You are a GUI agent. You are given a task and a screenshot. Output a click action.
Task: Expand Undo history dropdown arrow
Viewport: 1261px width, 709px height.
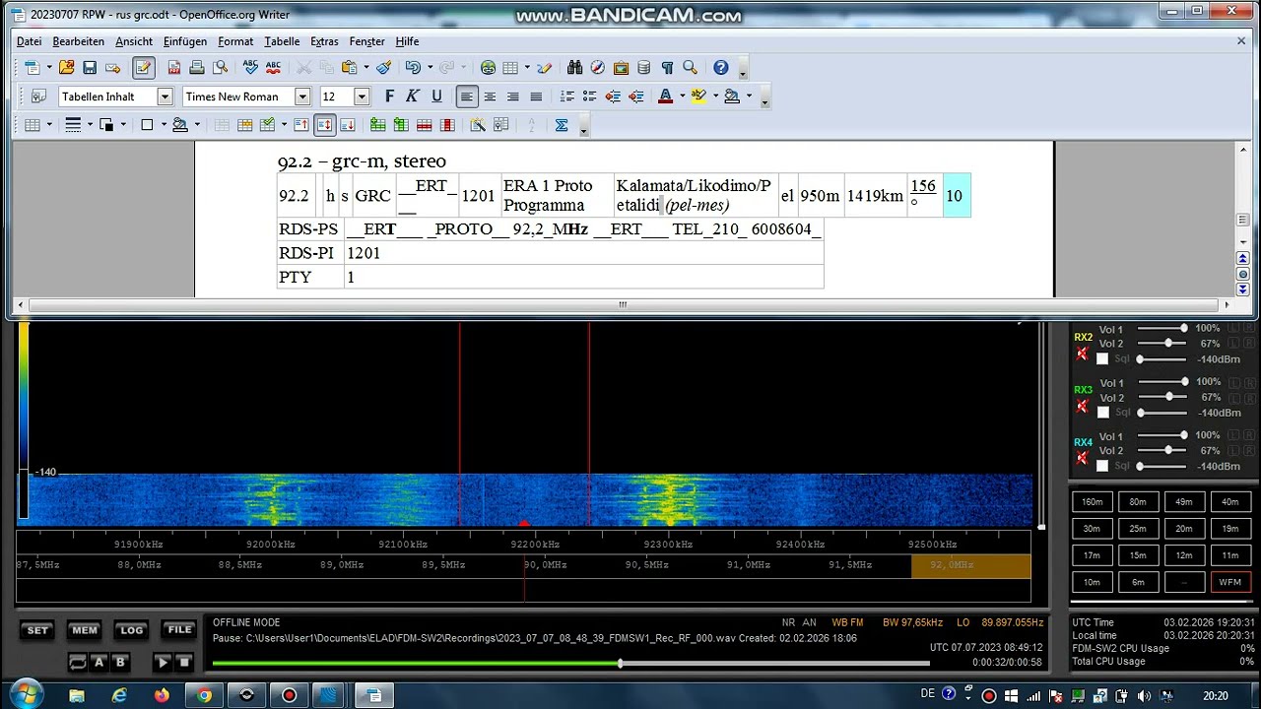click(429, 68)
